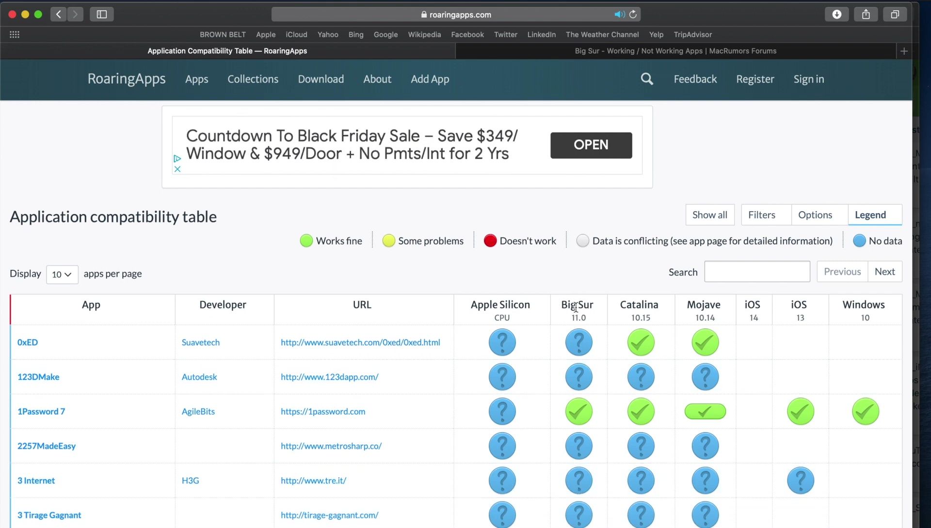
Task: Open the favorites grid icon
Action: [15, 34]
